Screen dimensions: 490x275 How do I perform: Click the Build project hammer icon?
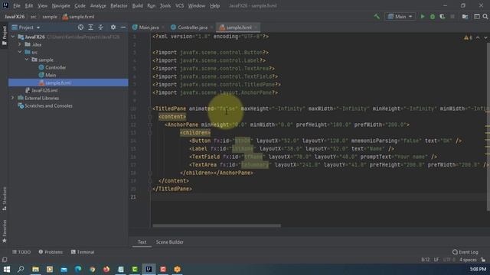(377, 17)
